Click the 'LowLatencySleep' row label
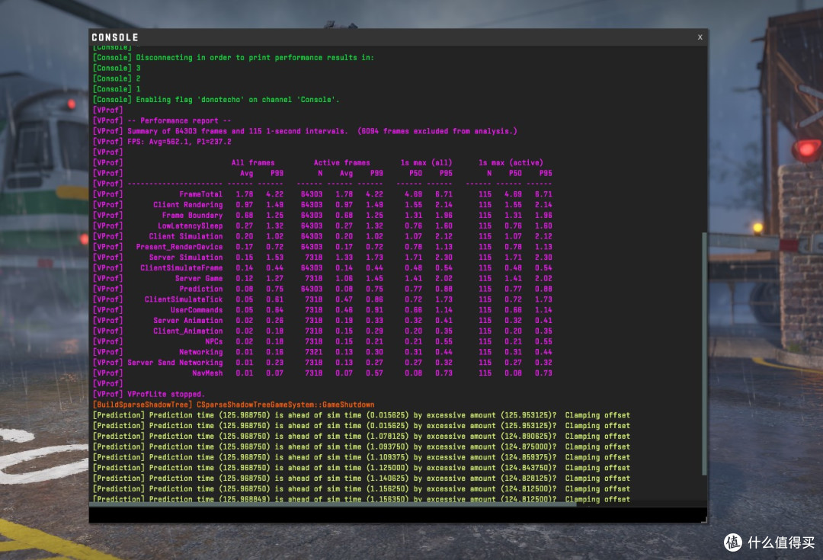 click(x=190, y=226)
